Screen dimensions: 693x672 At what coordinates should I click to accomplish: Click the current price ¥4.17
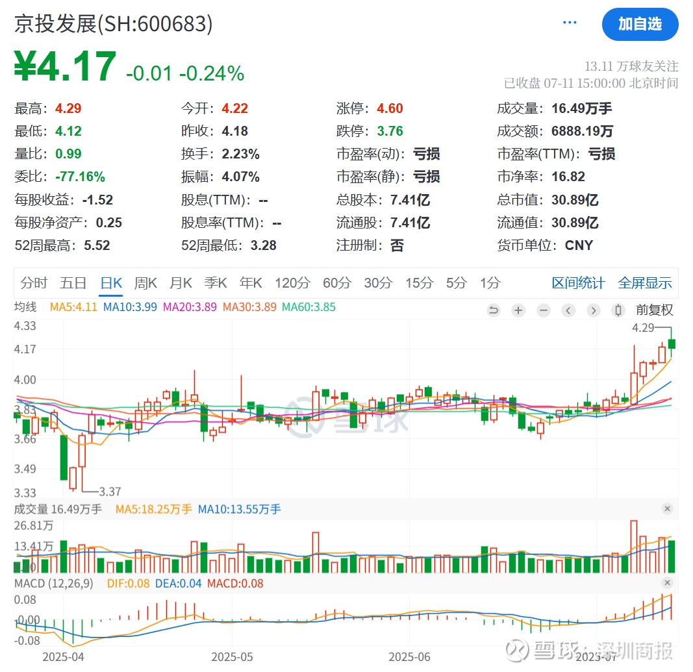pos(65,66)
